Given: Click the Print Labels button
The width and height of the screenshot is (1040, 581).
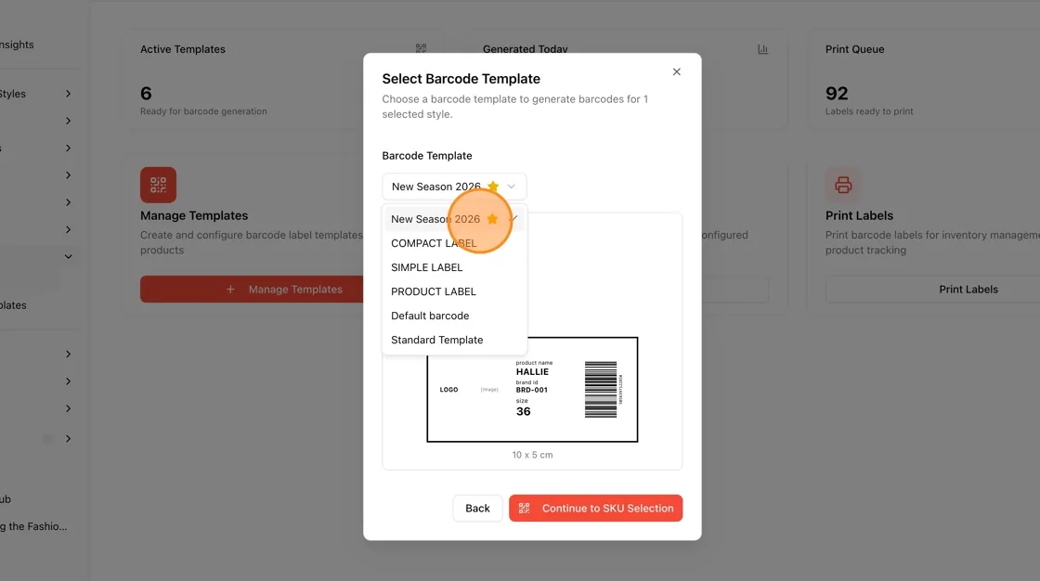Looking at the screenshot, I should [x=932, y=290].
